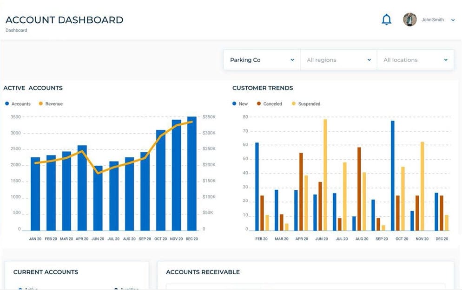Toggle the New customers legend item
The width and height of the screenshot is (462, 290).
pos(240,104)
